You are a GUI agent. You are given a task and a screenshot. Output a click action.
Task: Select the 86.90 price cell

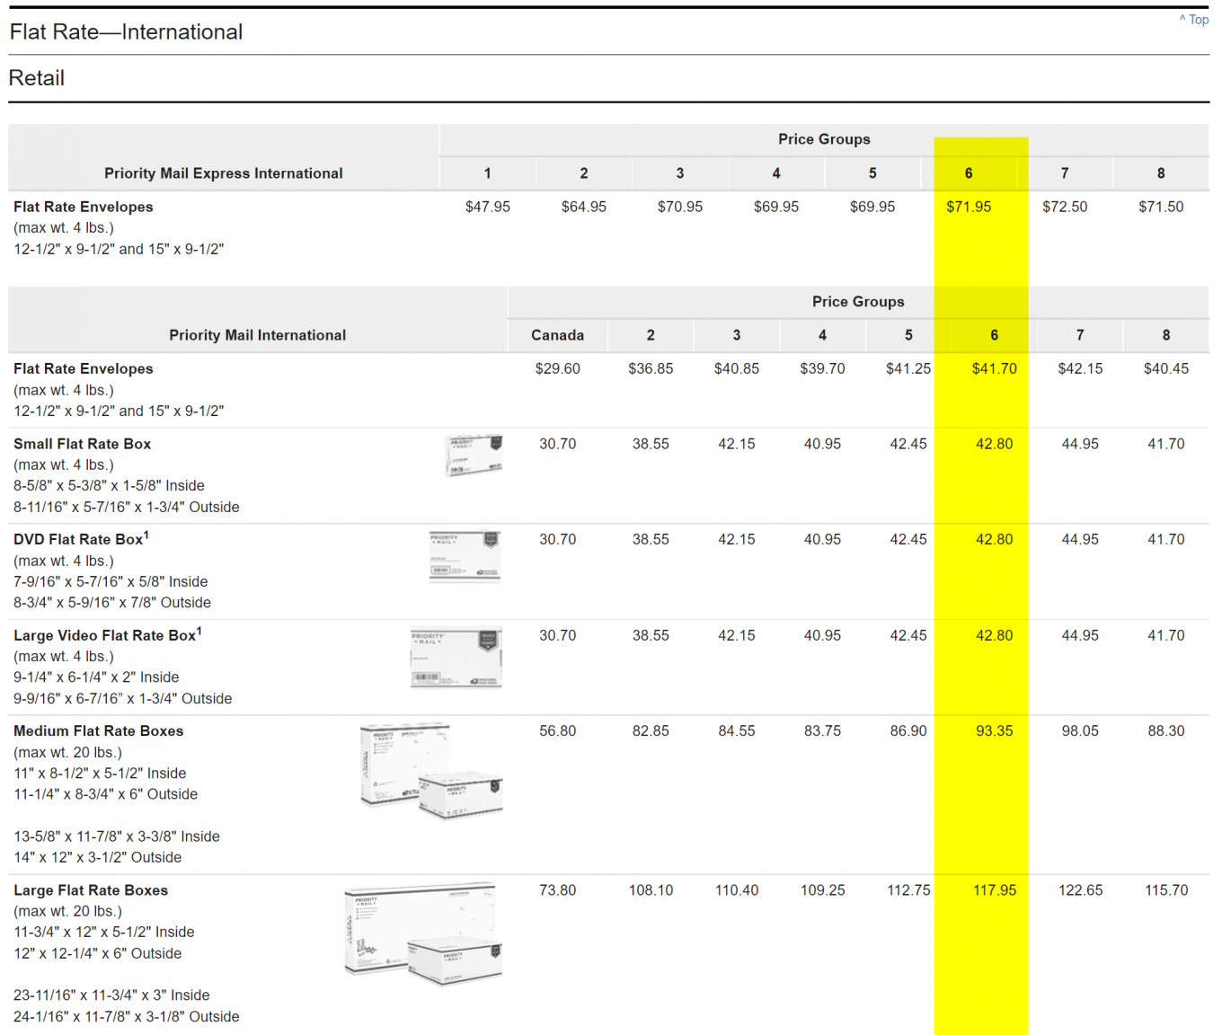(x=908, y=731)
